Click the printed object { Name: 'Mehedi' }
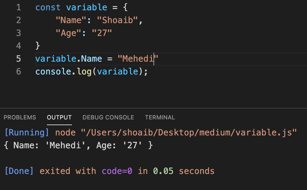This screenshot has height=190, width=307. tap(77, 145)
